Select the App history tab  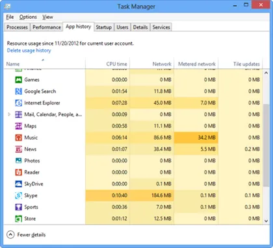coord(78,27)
